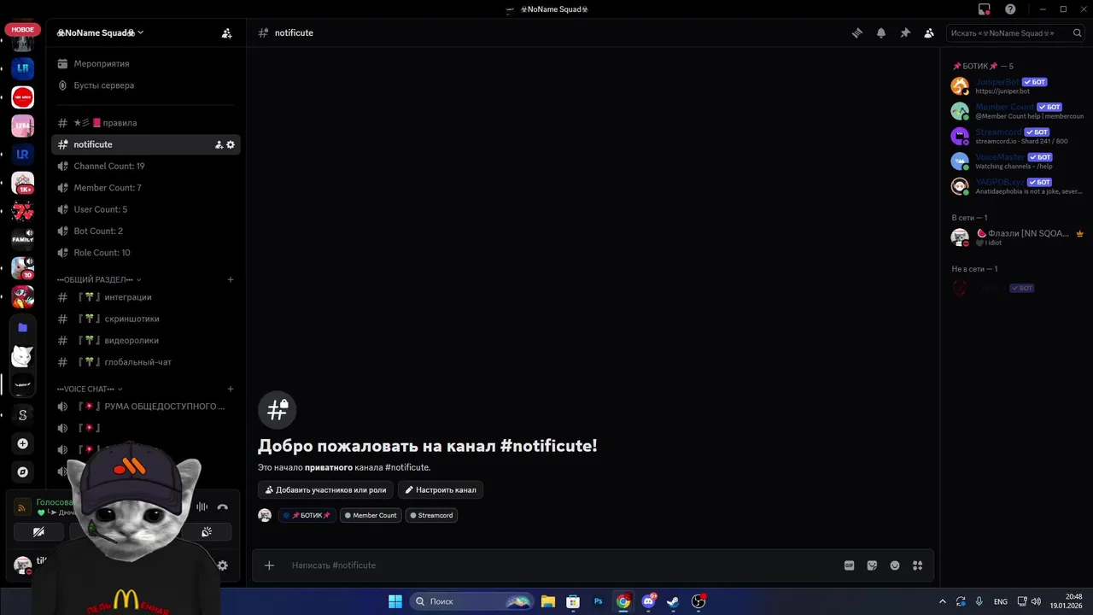
Task: Open YAGPDB.xyz bot profile
Action: coord(1017,186)
